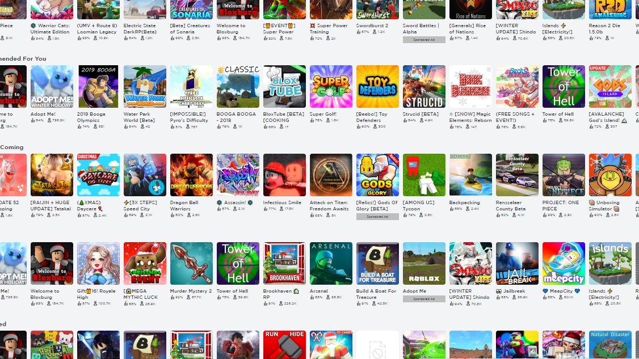
Task: Select the Toy Defenders game thumbnail
Action: [x=377, y=86]
